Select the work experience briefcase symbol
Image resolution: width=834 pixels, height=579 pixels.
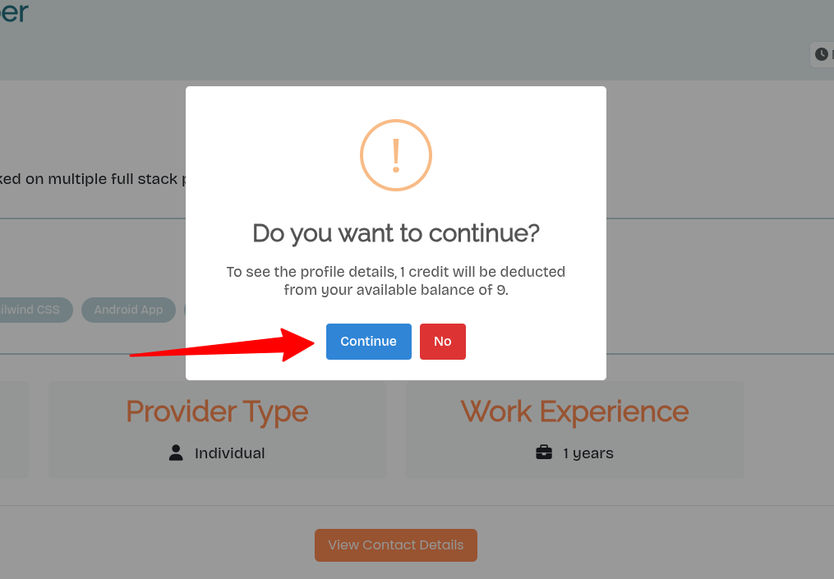click(544, 453)
